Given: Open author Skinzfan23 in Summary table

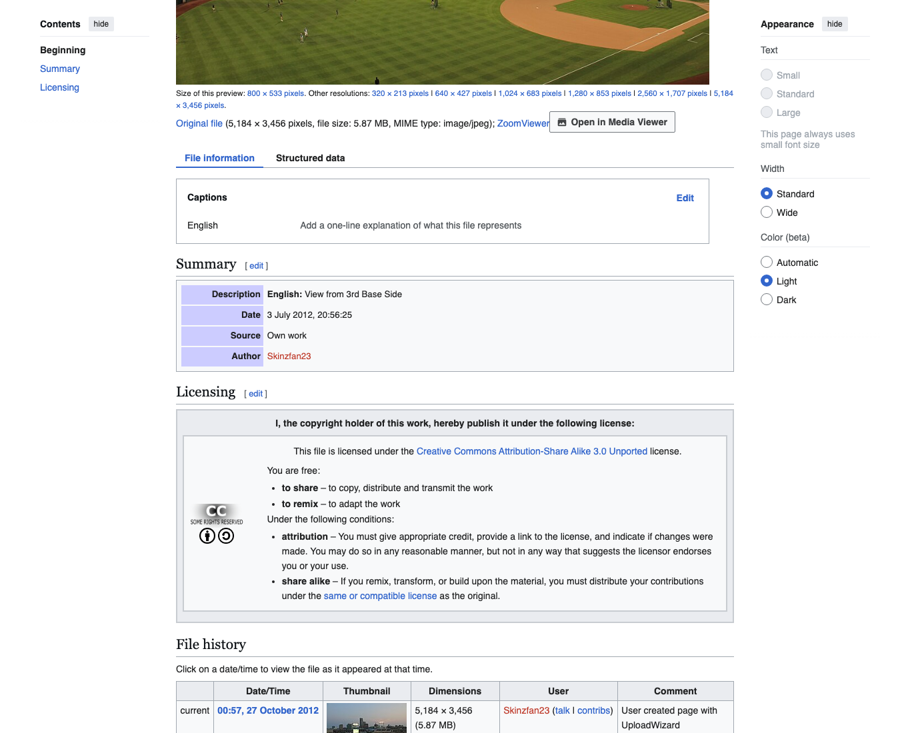Looking at the screenshot, I should coord(289,356).
